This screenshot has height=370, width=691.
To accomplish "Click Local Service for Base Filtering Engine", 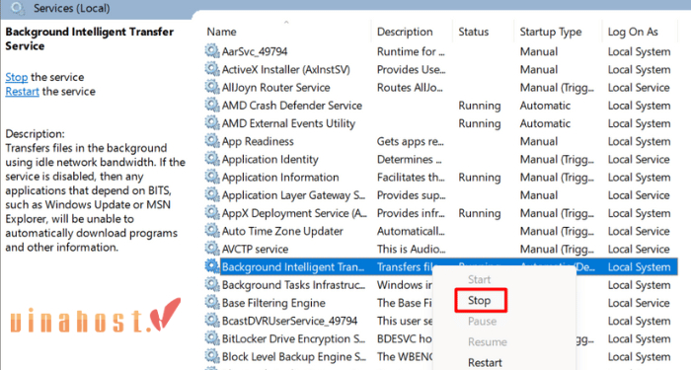I will tap(639, 303).
